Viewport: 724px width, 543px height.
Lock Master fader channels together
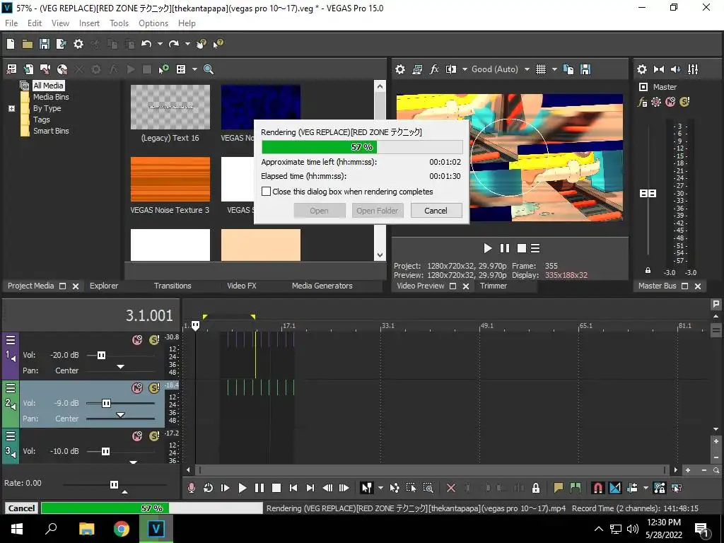point(648,271)
